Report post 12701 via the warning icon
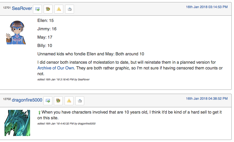 pyautogui.click(x=59, y=9)
